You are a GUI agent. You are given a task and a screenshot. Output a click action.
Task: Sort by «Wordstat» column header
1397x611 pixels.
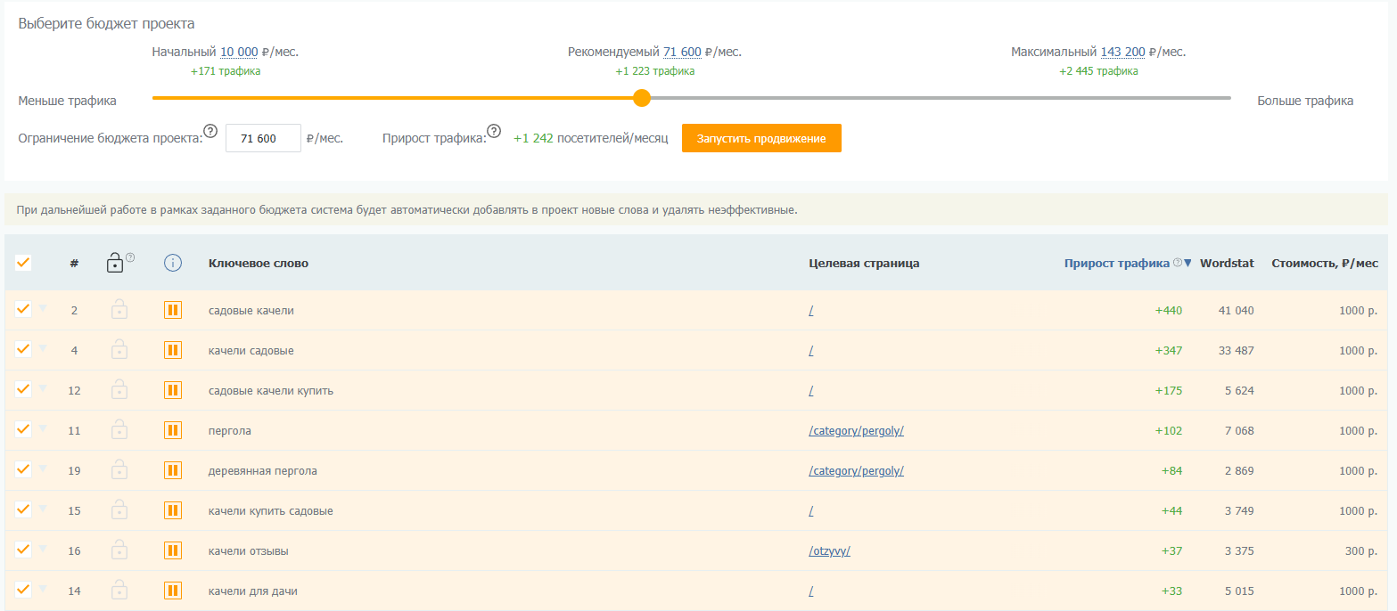pyautogui.click(x=1227, y=263)
